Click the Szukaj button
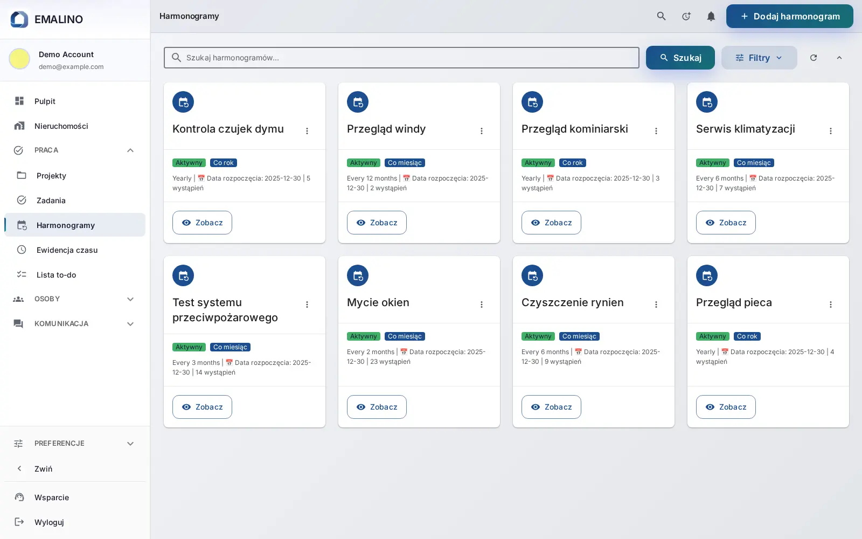Image resolution: width=862 pixels, height=539 pixels. click(x=680, y=58)
